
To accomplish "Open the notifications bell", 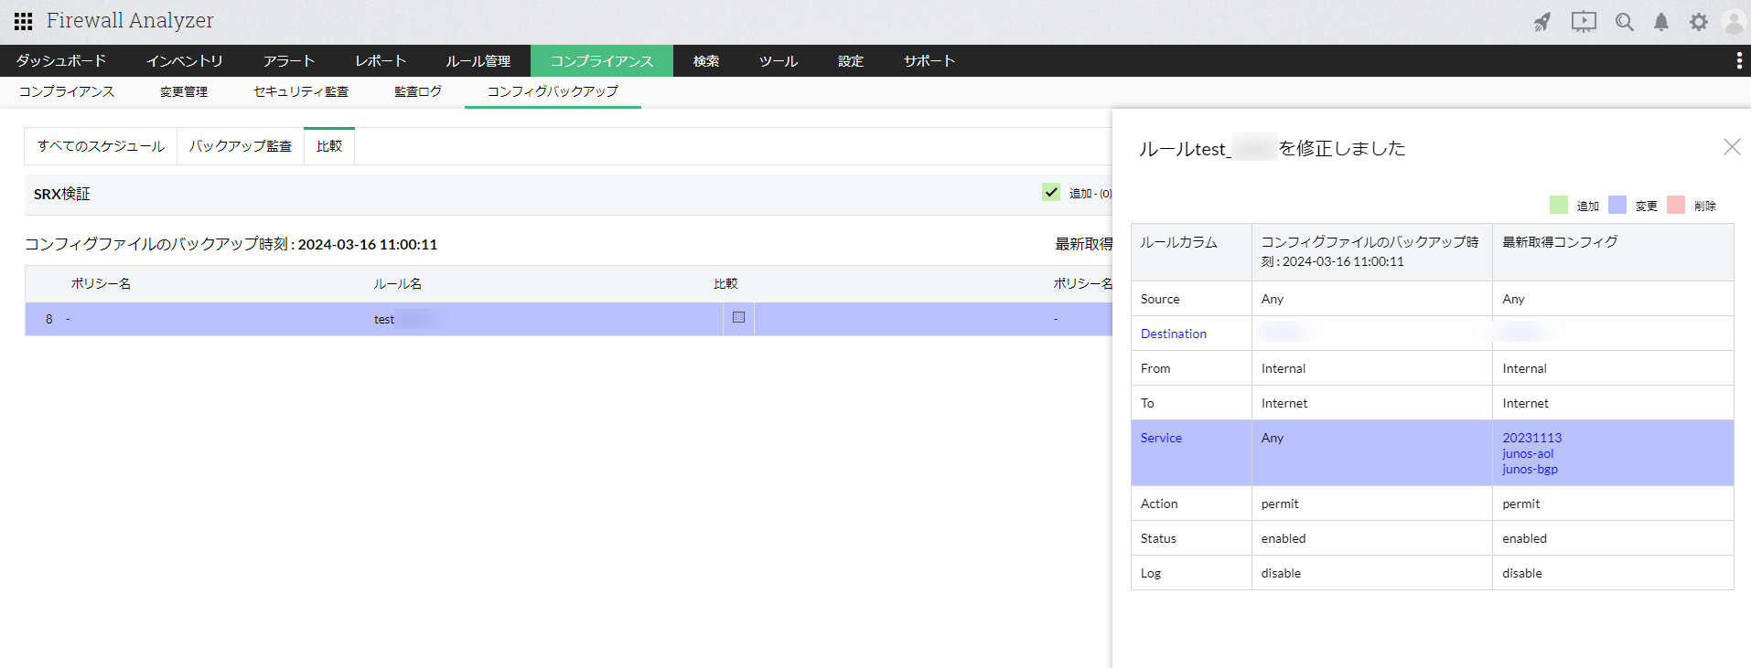I will click(1661, 22).
